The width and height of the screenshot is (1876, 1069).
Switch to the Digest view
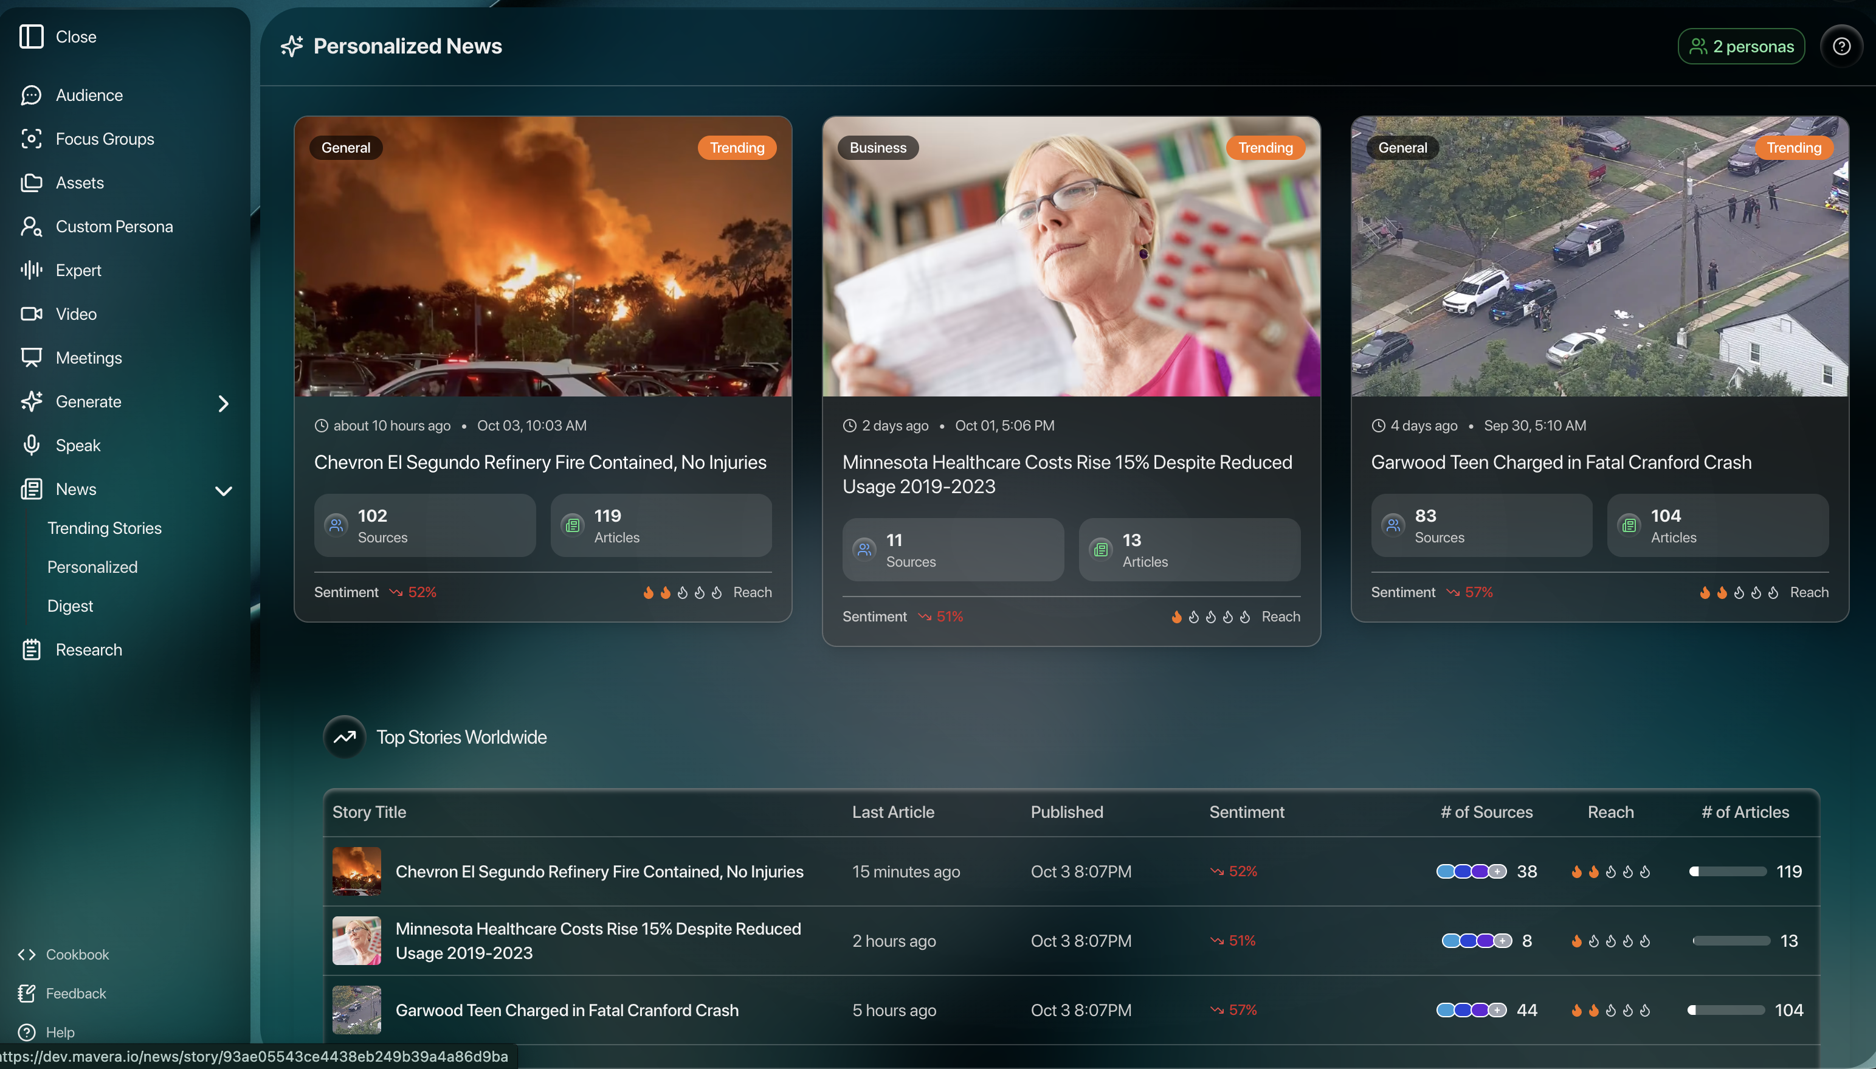[x=70, y=606]
